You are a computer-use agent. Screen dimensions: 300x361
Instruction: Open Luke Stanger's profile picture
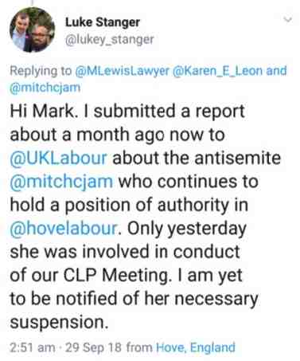click(32, 29)
